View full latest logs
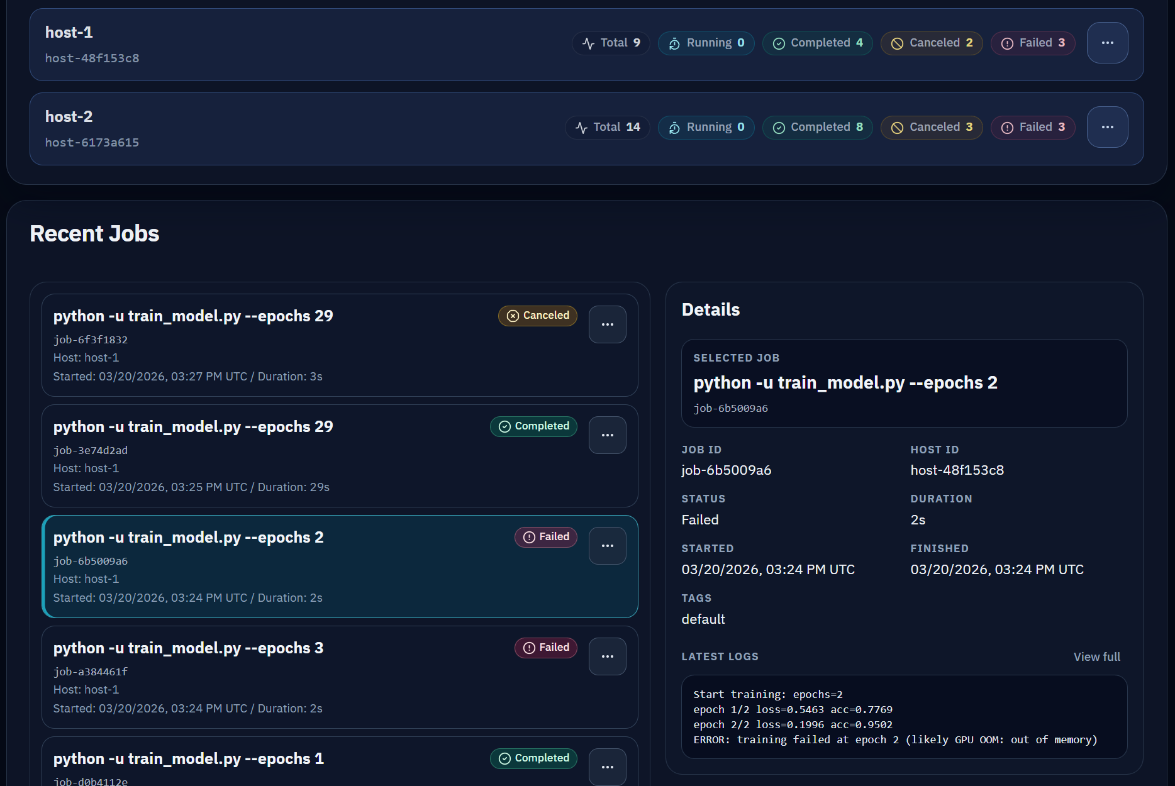Screen dimensions: 1175x786 pos(1096,656)
